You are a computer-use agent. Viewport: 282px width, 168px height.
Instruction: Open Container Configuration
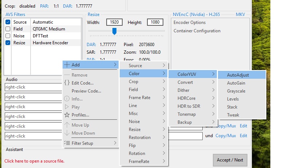coord(197,31)
